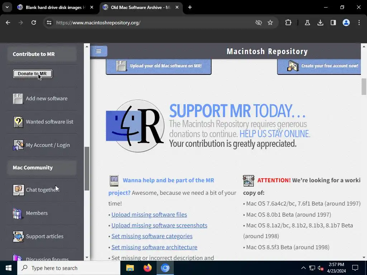Click the Chrome taskbar icon

click(x=165, y=268)
